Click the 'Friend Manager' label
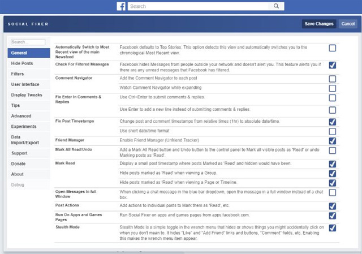This screenshot has height=254, width=362. click(x=70, y=140)
